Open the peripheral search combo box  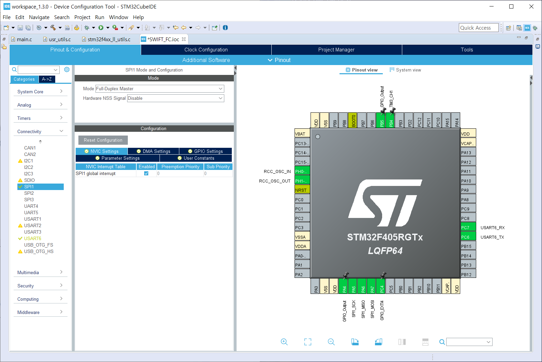[x=39, y=69]
